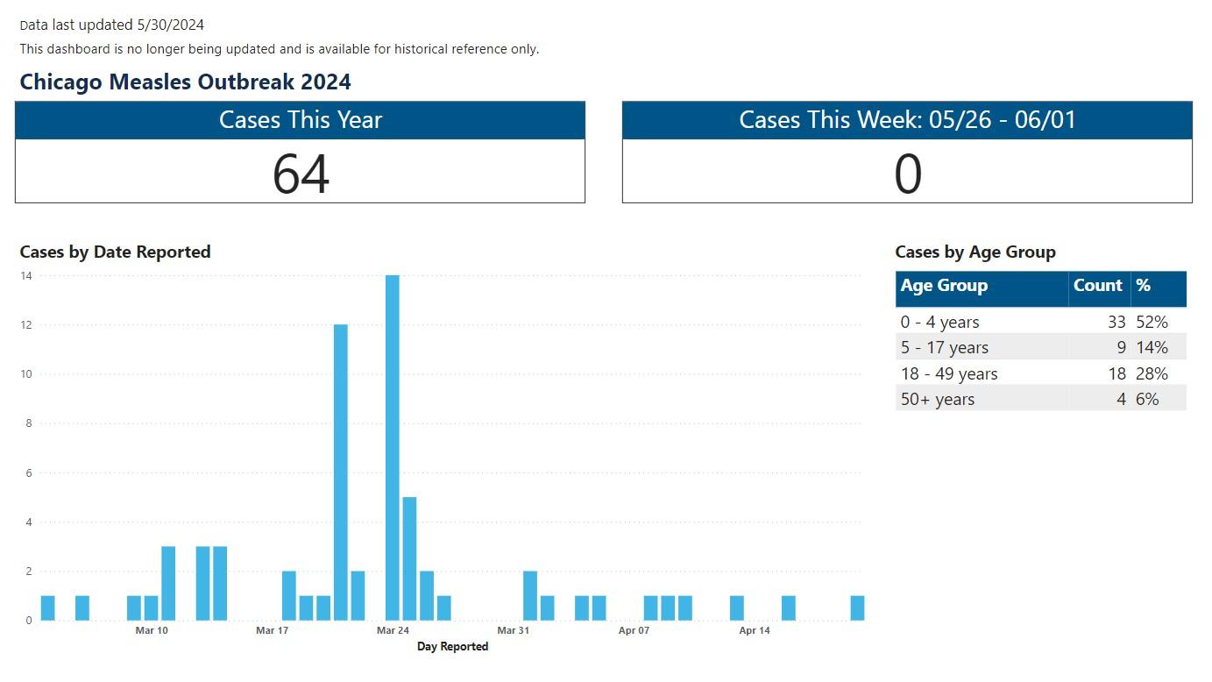Click the Cases by Date Reported title
This screenshot has width=1212, height=682.
(x=115, y=252)
